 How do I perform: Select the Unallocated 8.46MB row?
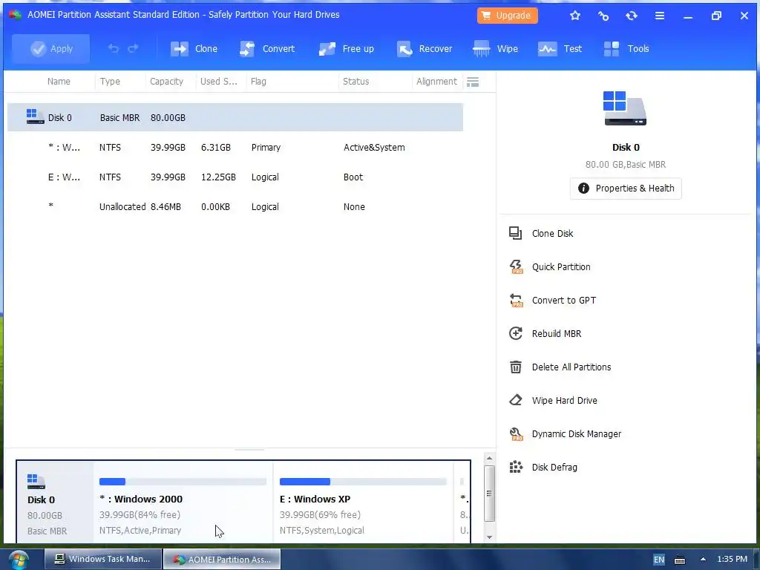point(235,206)
